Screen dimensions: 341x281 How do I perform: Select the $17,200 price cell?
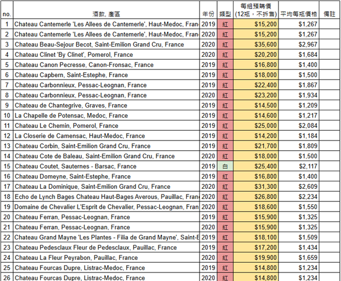click(x=256, y=247)
